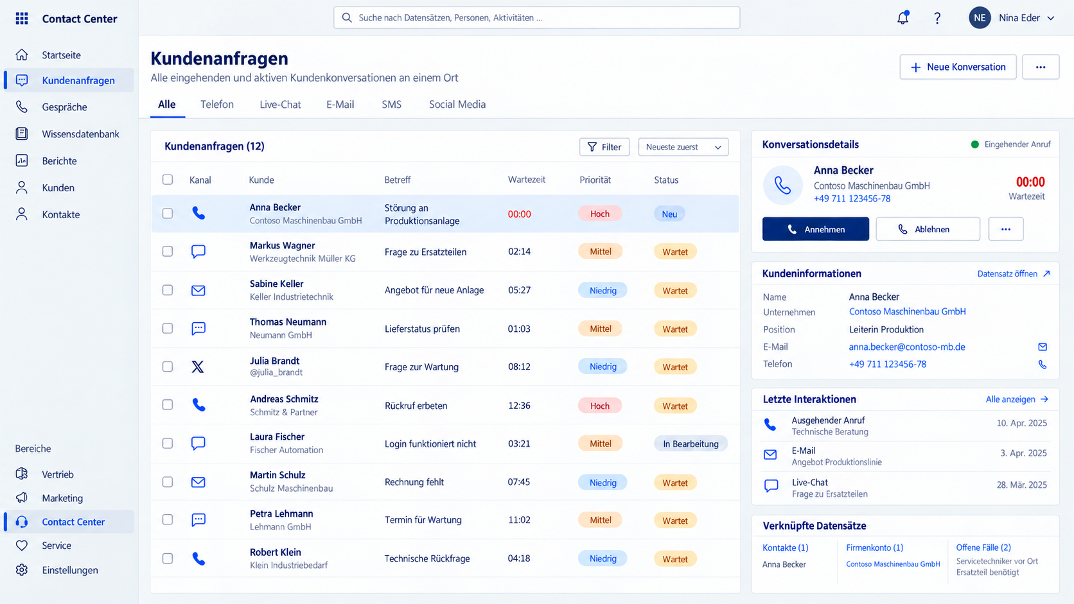Open the app launcher grid icon

(x=22, y=18)
